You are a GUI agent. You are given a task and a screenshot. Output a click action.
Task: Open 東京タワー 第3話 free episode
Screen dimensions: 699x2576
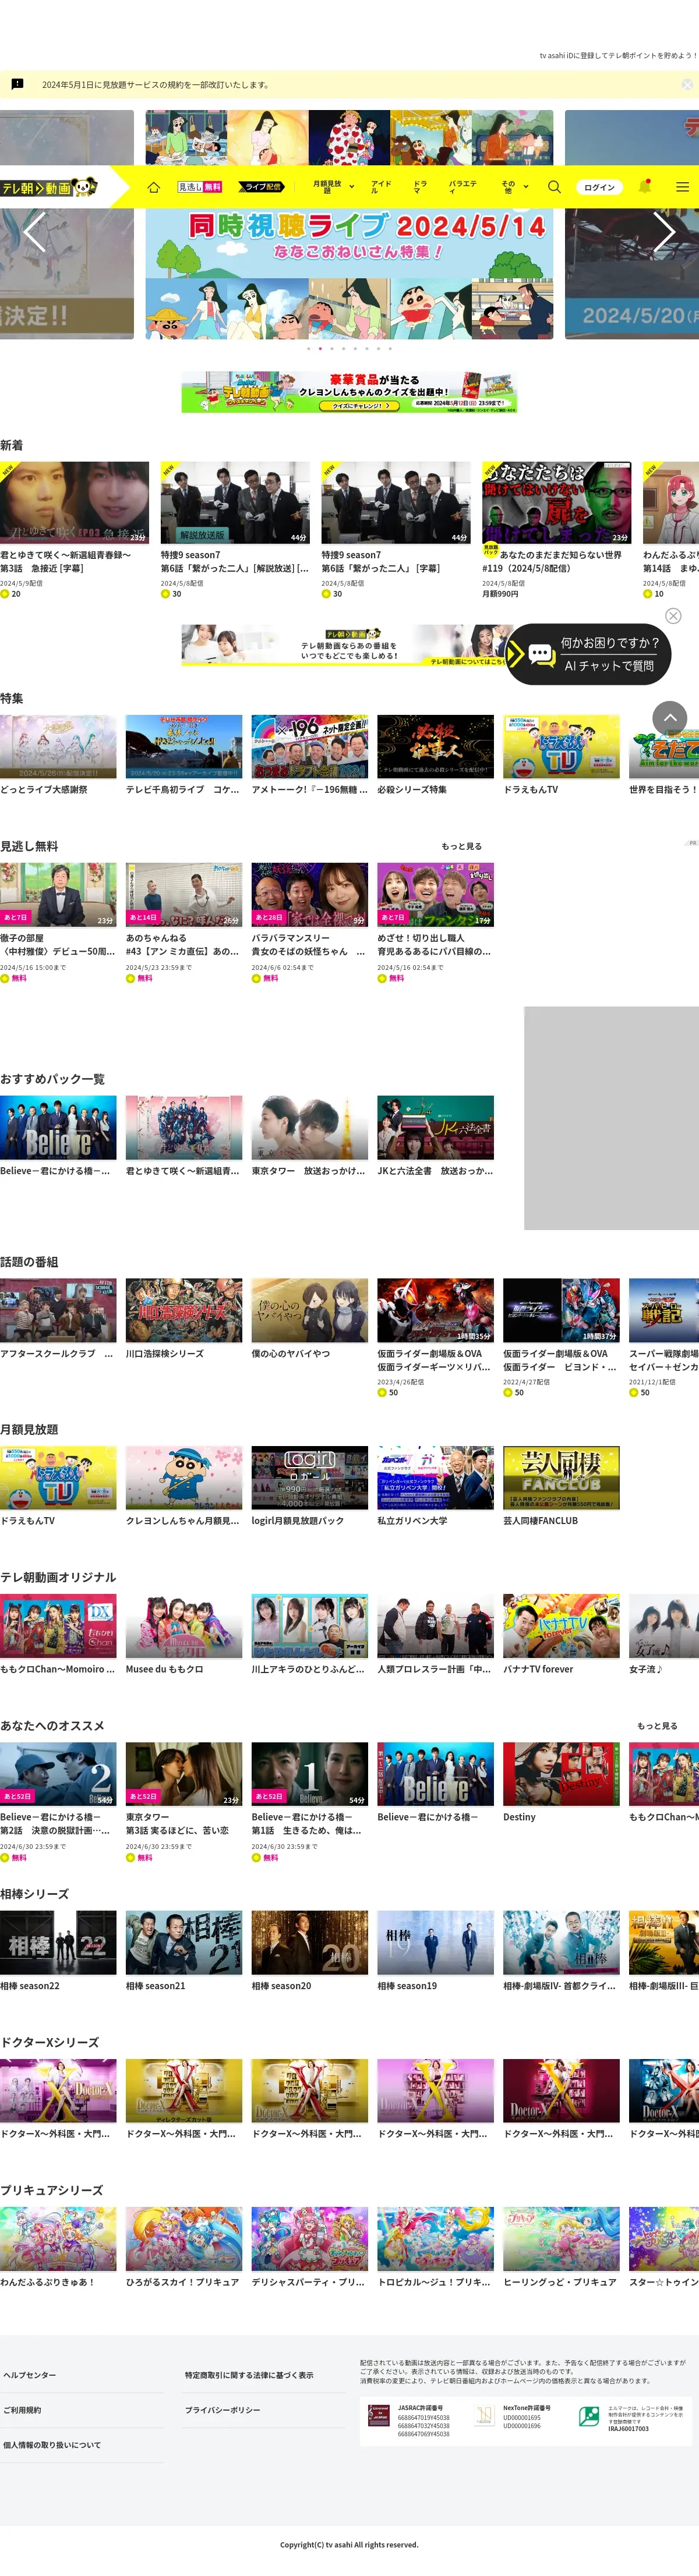(x=184, y=1773)
